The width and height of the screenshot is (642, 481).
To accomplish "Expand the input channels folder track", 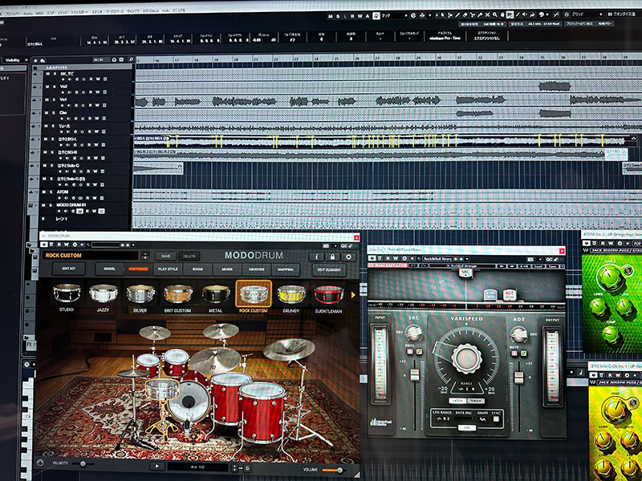I will [x=35, y=68].
